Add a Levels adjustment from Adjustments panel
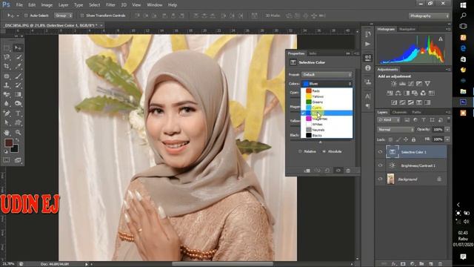Screen dimensions: 474x267 (x=402, y=84)
